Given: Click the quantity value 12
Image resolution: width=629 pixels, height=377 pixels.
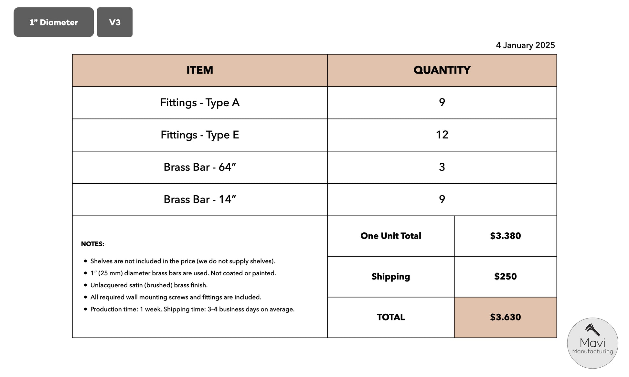Looking at the screenshot, I should click(x=442, y=135).
